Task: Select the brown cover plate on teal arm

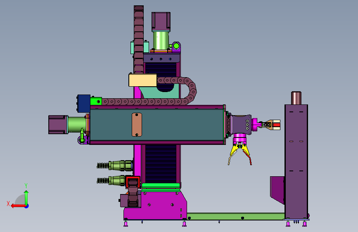Action: 137,125
